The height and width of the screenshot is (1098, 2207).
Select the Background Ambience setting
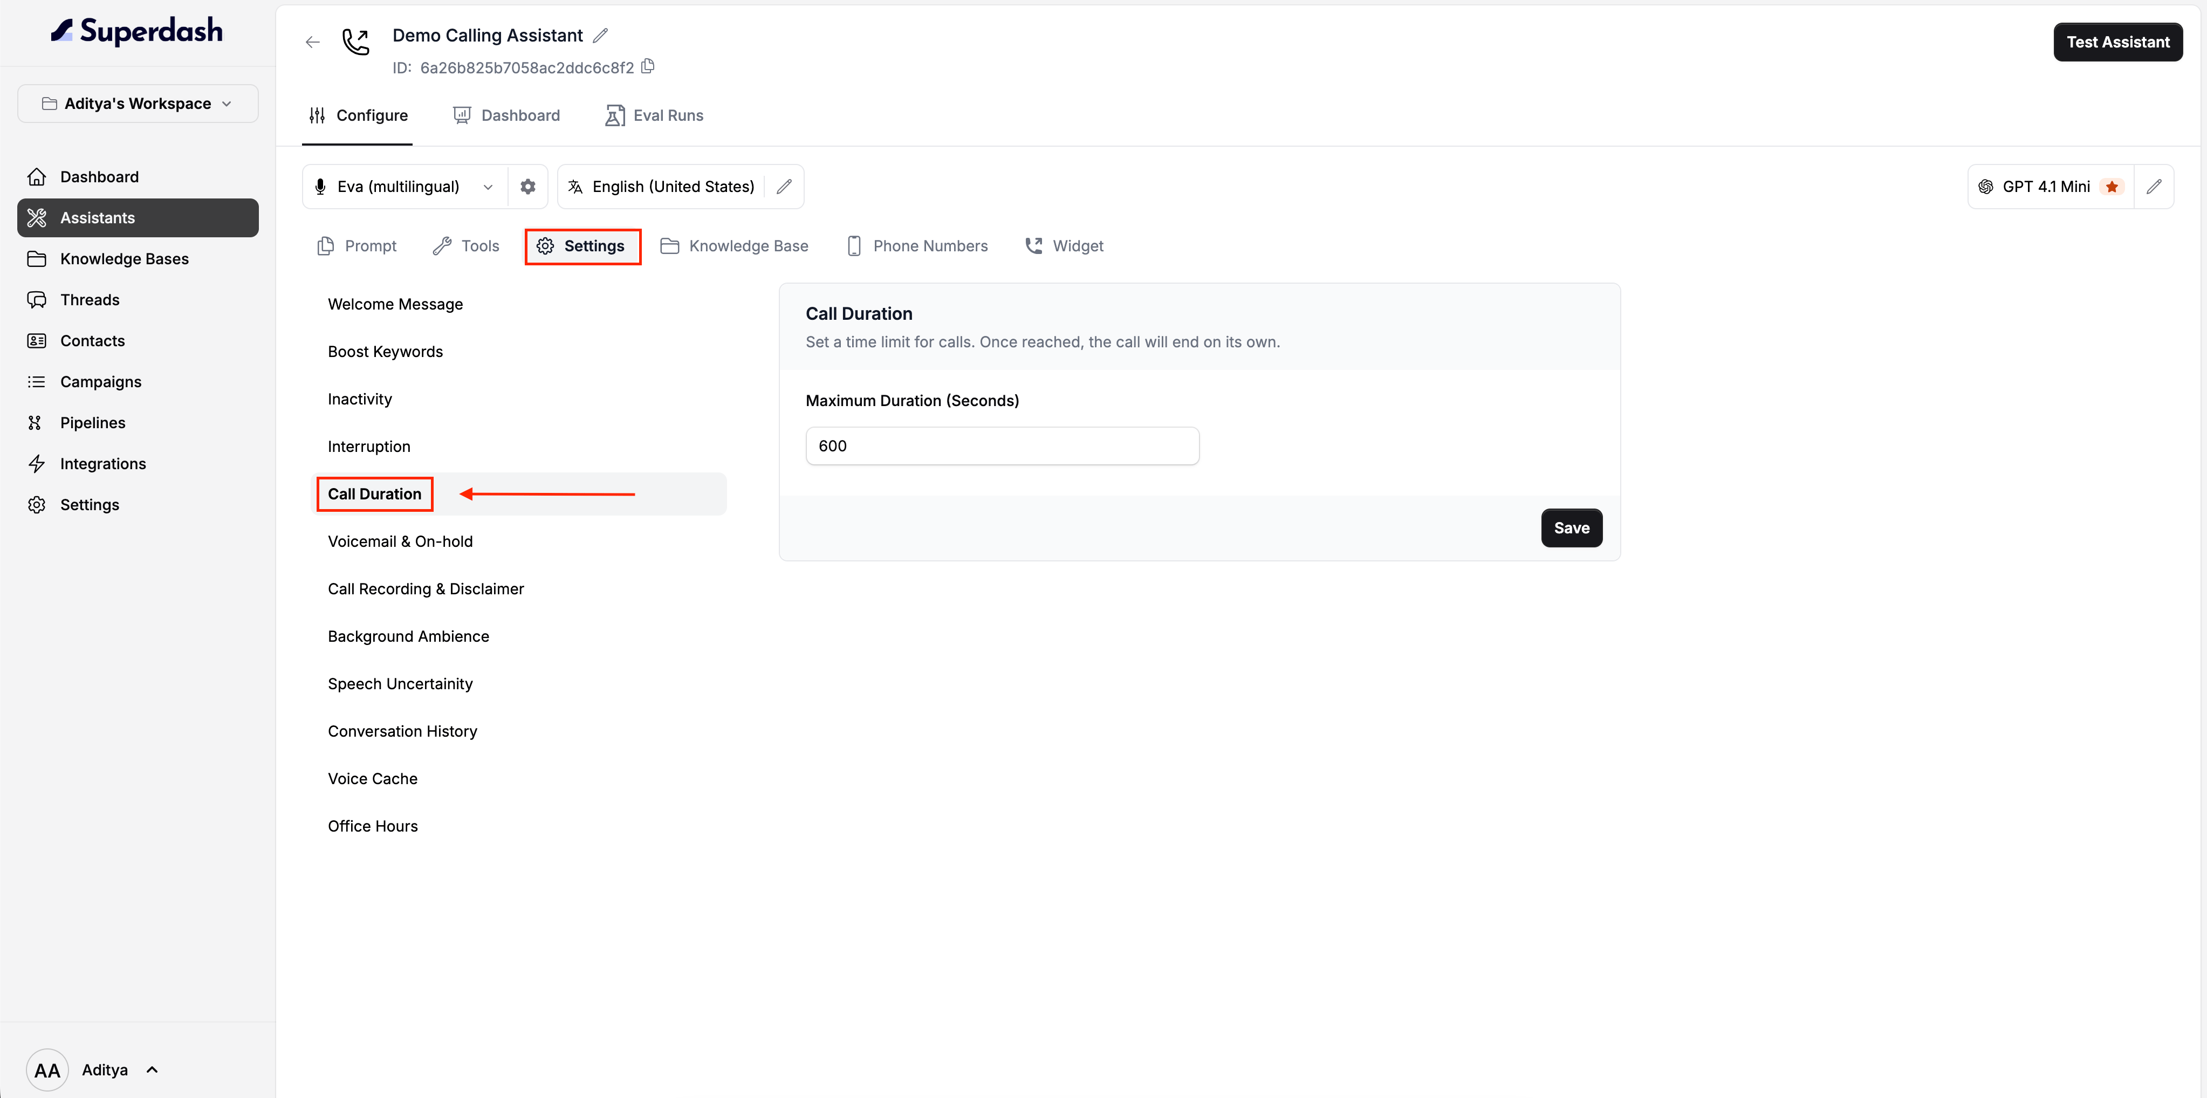[x=519, y=636]
